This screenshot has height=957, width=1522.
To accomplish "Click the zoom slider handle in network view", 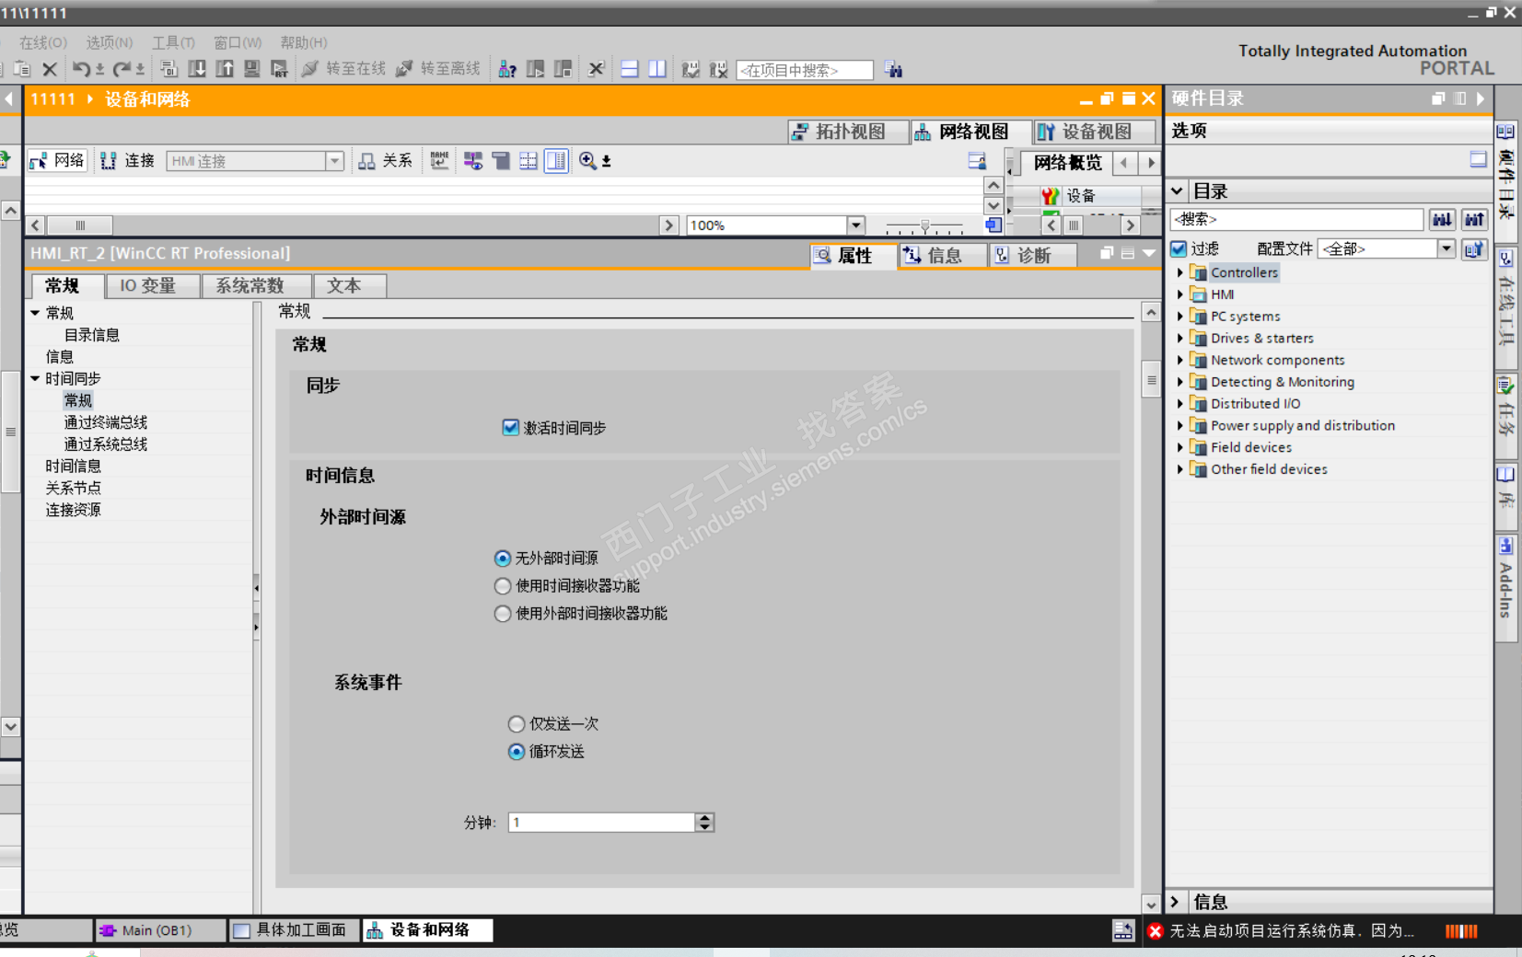I will pyautogui.click(x=925, y=225).
